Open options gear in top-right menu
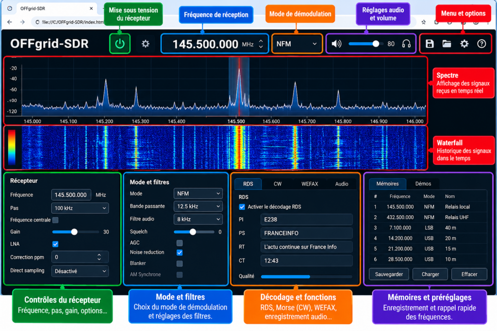The width and height of the screenshot is (497, 331). click(464, 44)
